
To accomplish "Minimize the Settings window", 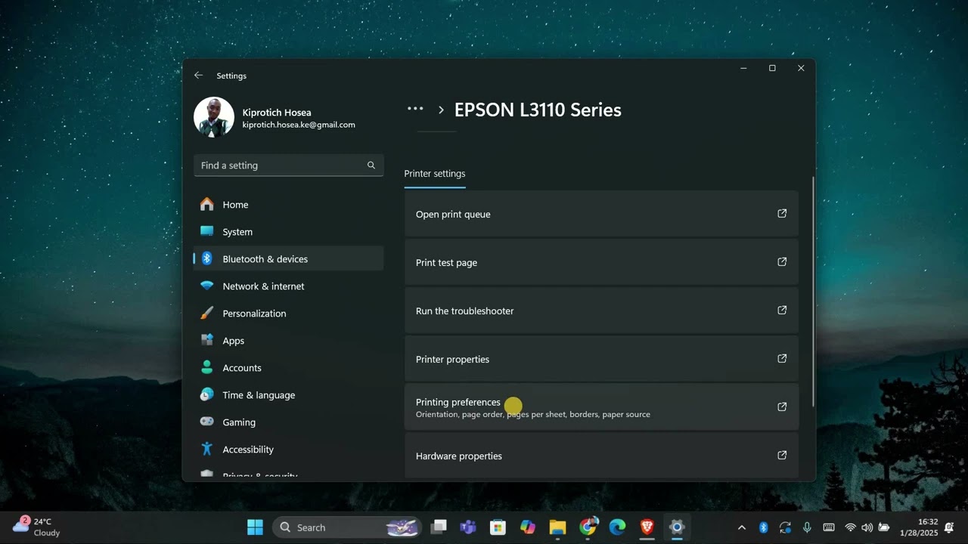I will click(743, 68).
